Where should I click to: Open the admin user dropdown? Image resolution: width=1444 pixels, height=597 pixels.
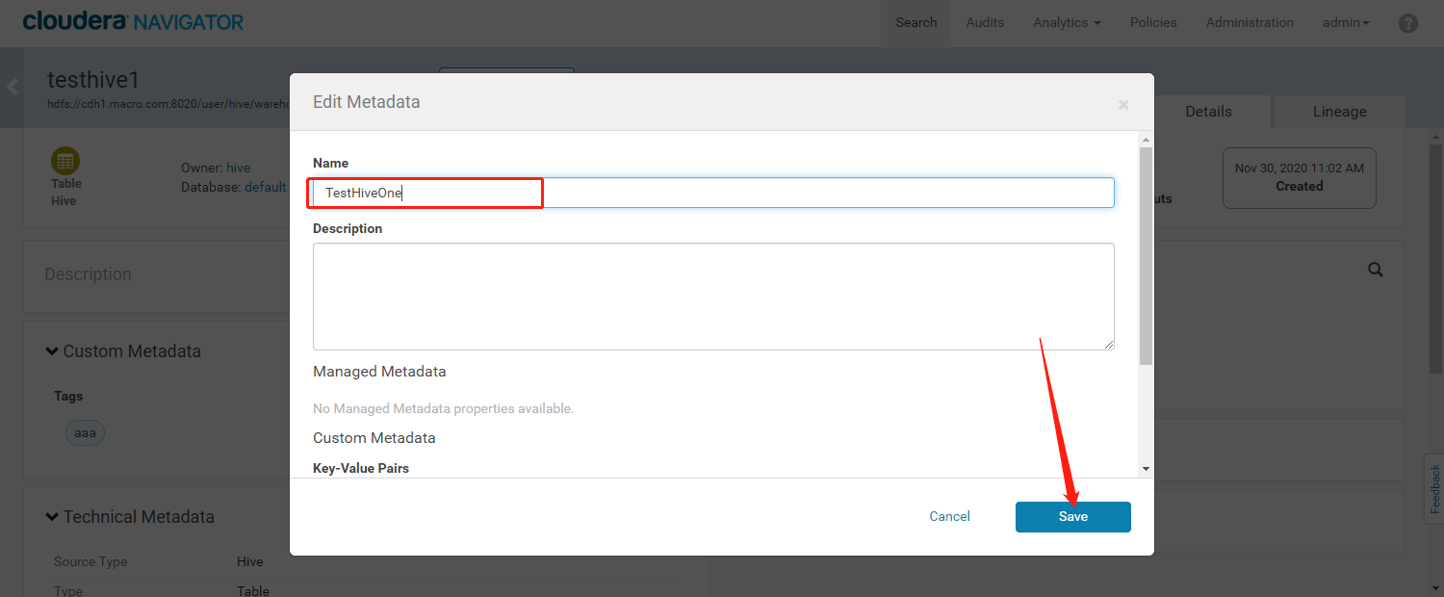coord(1346,22)
